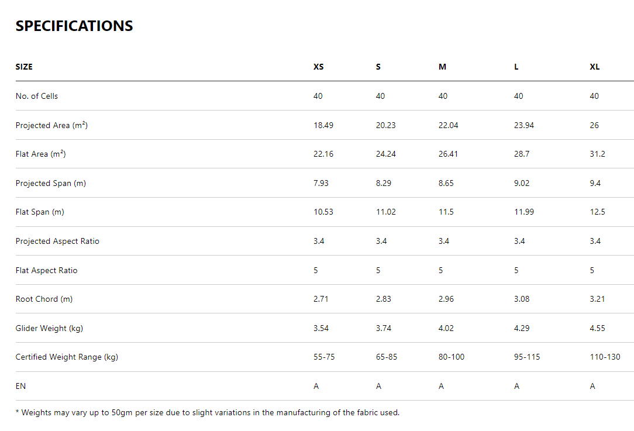The image size is (634, 431).
Task: Click the Flat Aspect Ratio row label
Action: 46,270
